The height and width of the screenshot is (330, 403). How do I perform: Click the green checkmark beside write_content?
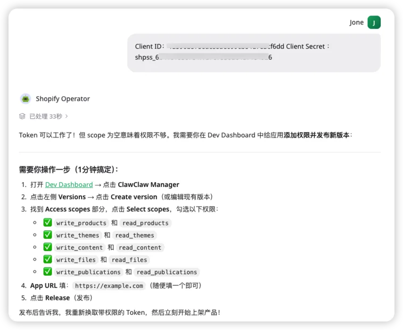coord(48,247)
